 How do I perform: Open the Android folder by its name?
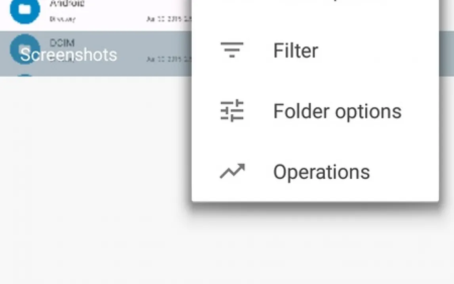point(67,4)
